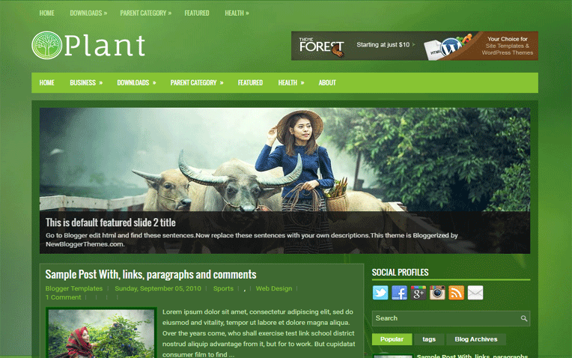
Task: Open the Twitter social profile icon
Action: coord(380,293)
